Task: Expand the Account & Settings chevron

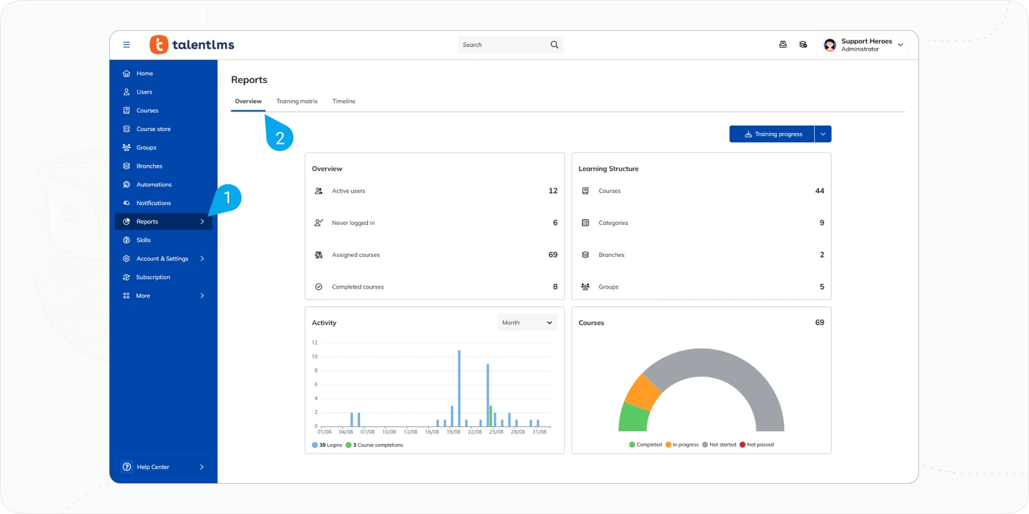Action: [x=202, y=259]
